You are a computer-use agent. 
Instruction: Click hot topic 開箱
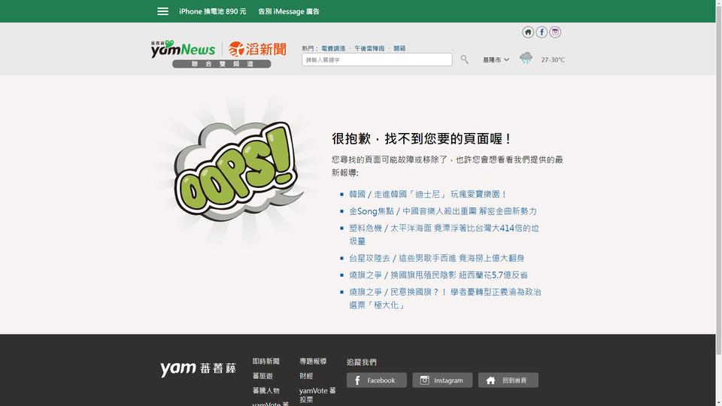point(399,48)
